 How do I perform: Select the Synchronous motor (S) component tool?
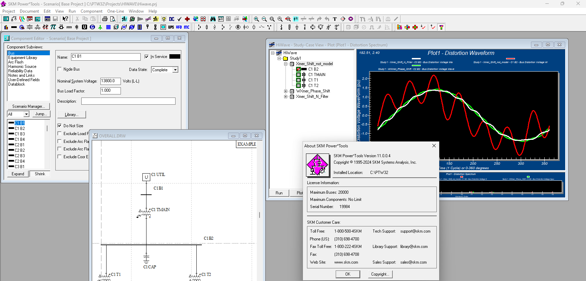point(131,27)
